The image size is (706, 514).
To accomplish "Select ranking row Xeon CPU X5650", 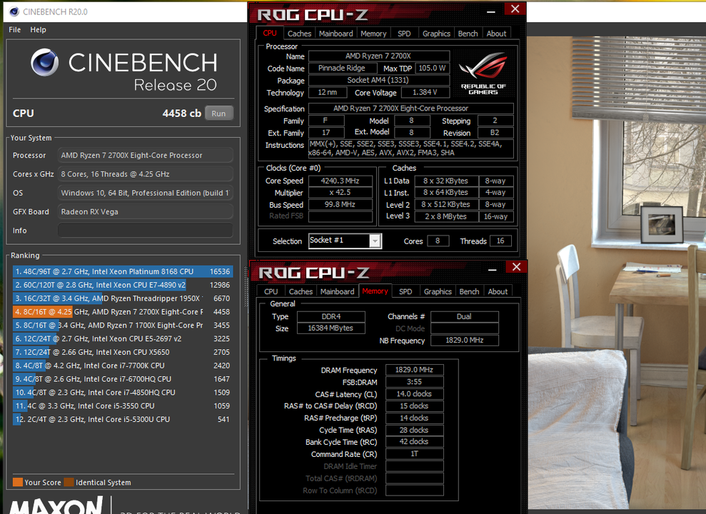I will coord(123,352).
